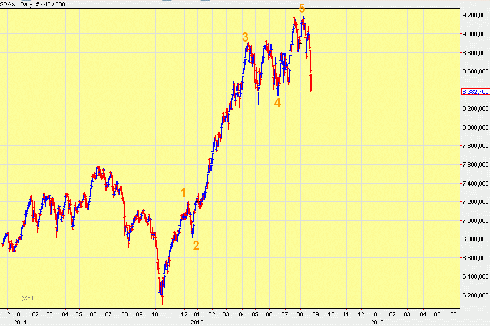Click the 6.200,000 price axis label

pyautogui.click(x=475, y=296)
